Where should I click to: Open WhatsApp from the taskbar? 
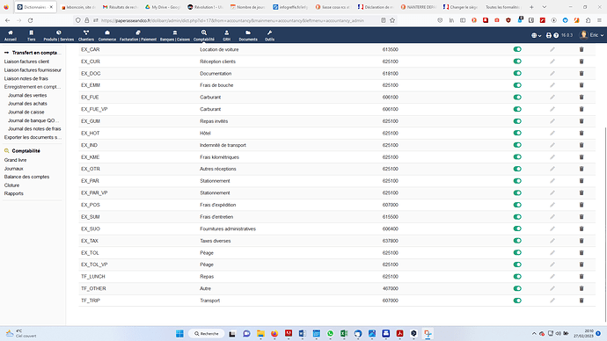(x=330, y=333)
